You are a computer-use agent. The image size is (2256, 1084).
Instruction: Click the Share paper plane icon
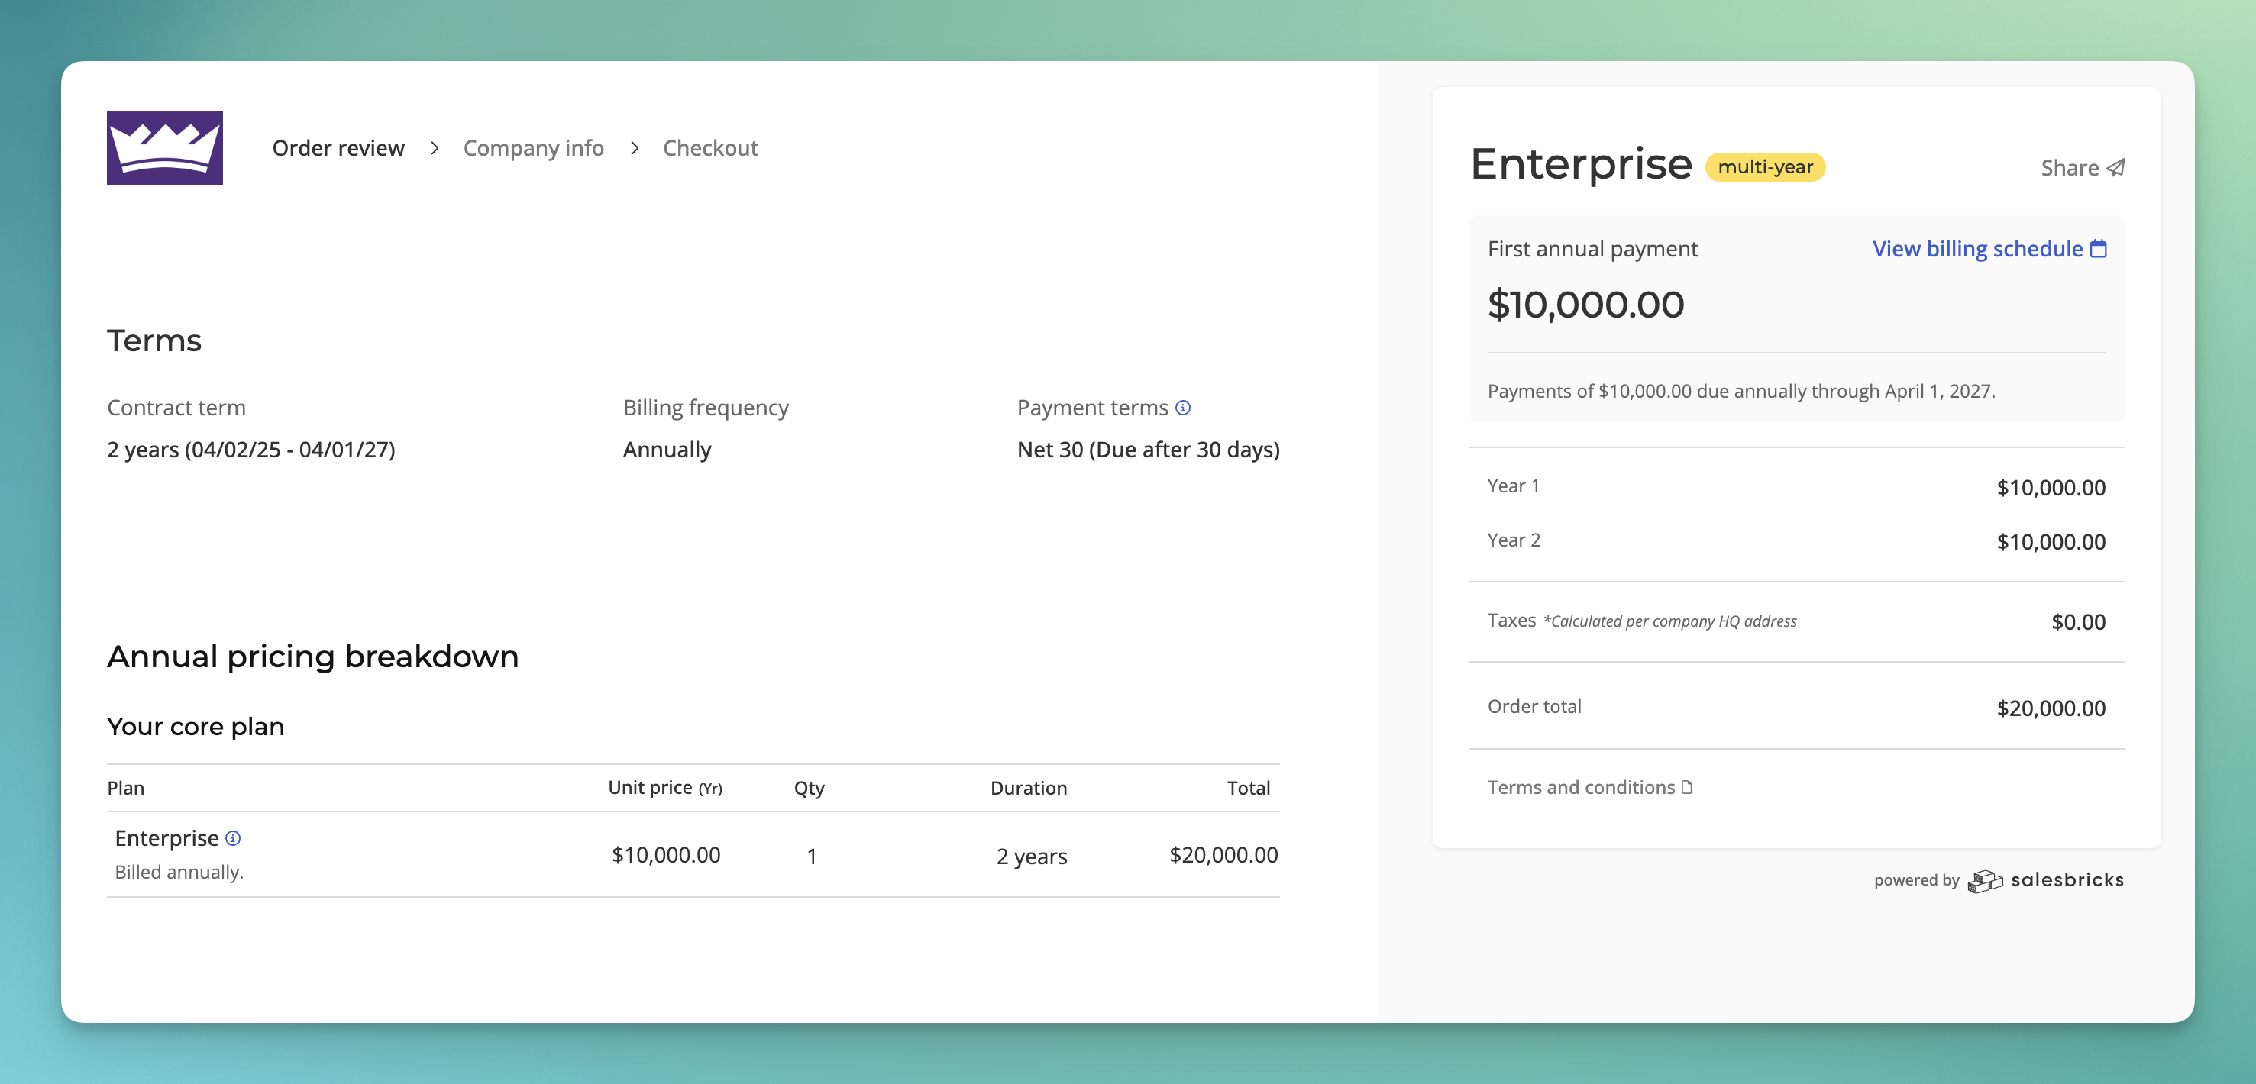(2116, 167)
